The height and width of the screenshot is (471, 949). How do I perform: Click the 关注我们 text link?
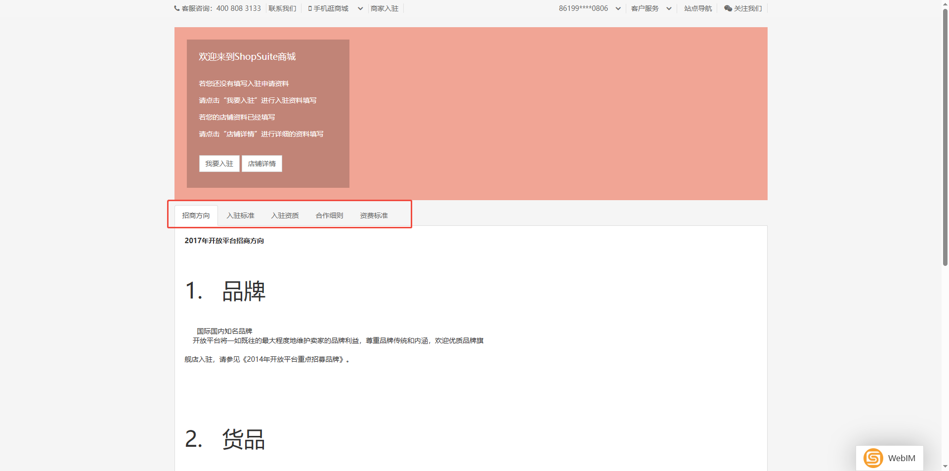[748, 8]
